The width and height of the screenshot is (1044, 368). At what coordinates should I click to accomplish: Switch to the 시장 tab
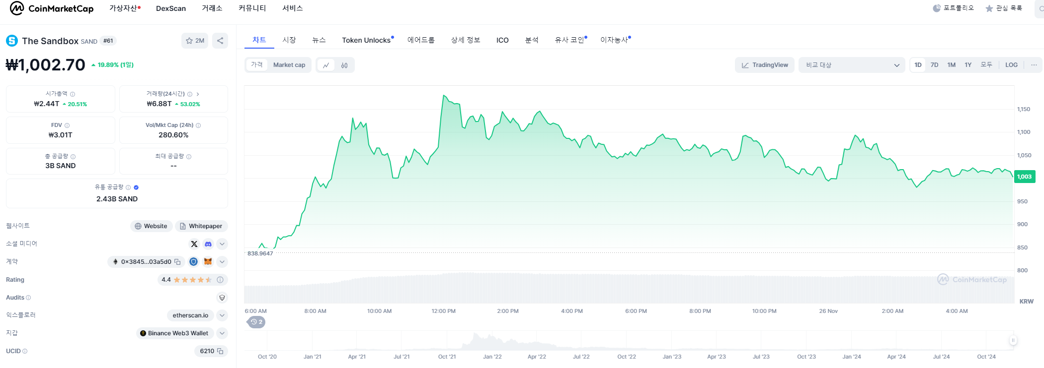[x=289, y=40]
